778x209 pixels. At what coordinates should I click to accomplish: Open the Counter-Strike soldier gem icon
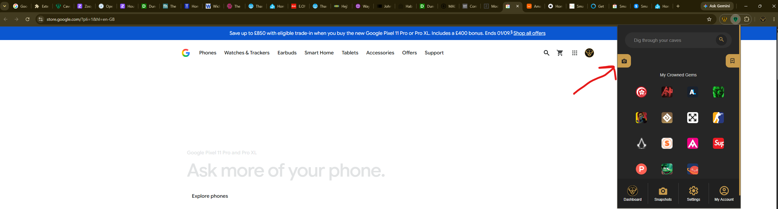pos(718,118)
